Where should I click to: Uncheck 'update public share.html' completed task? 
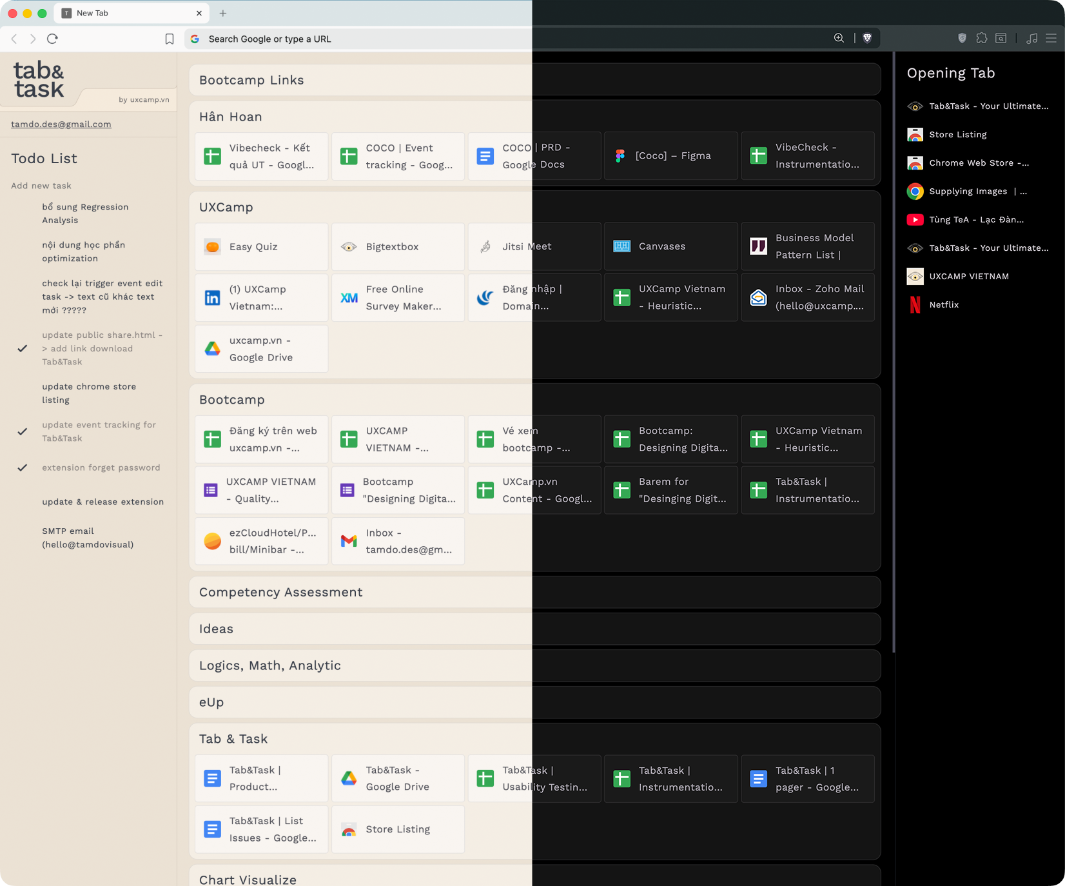(x=23, y=348)
